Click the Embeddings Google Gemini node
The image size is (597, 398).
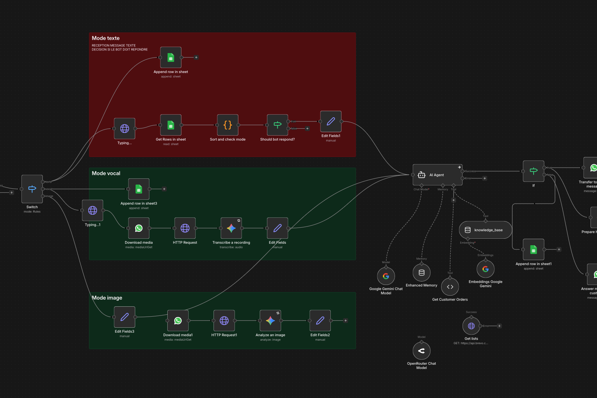[485, 269]
